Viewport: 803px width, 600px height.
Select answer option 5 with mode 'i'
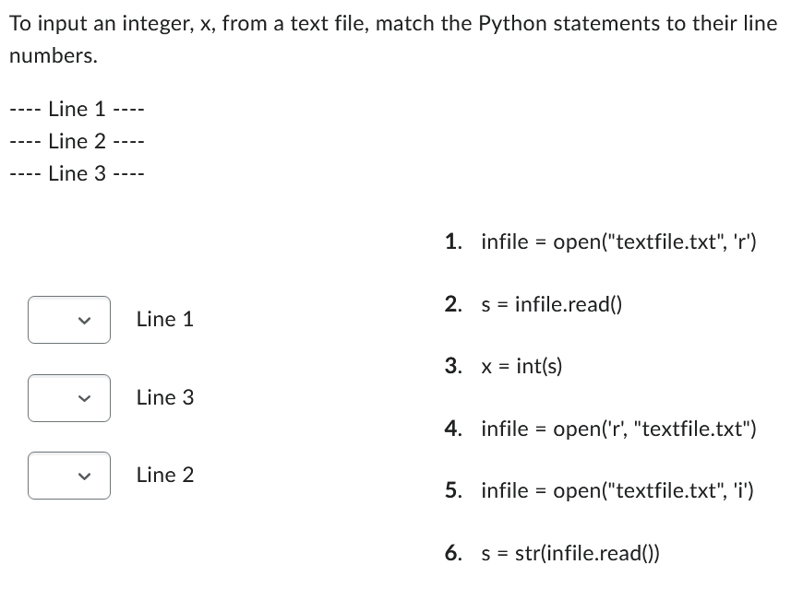tap(617, 490)
